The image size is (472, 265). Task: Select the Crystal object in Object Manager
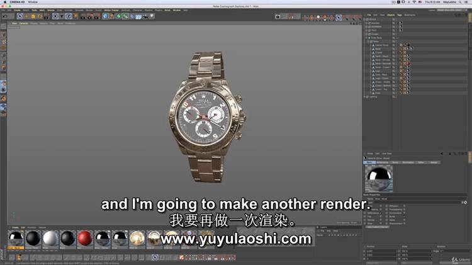pos(379,52)
